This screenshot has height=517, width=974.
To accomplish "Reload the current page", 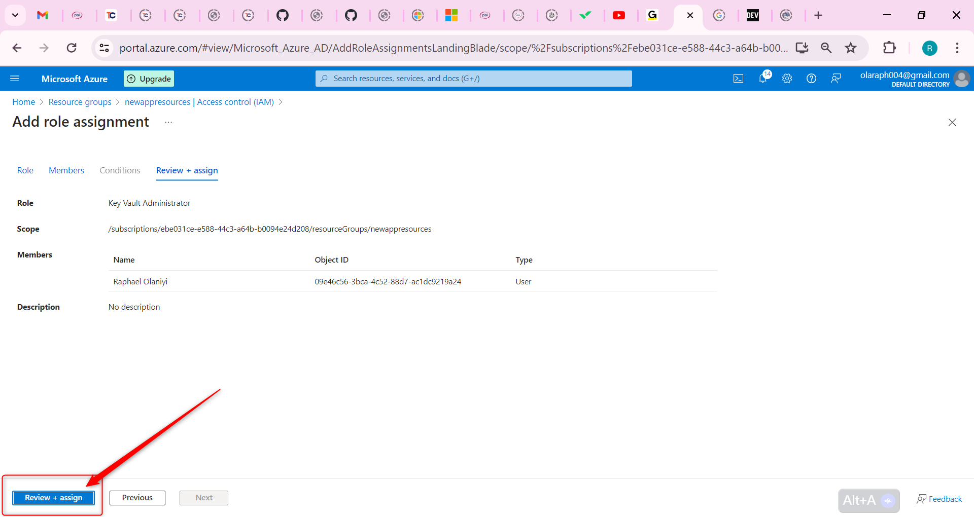I will click(x=72, y=48).
